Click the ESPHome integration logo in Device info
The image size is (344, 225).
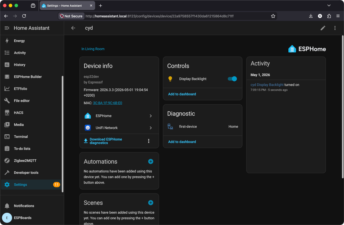[88, 116]
